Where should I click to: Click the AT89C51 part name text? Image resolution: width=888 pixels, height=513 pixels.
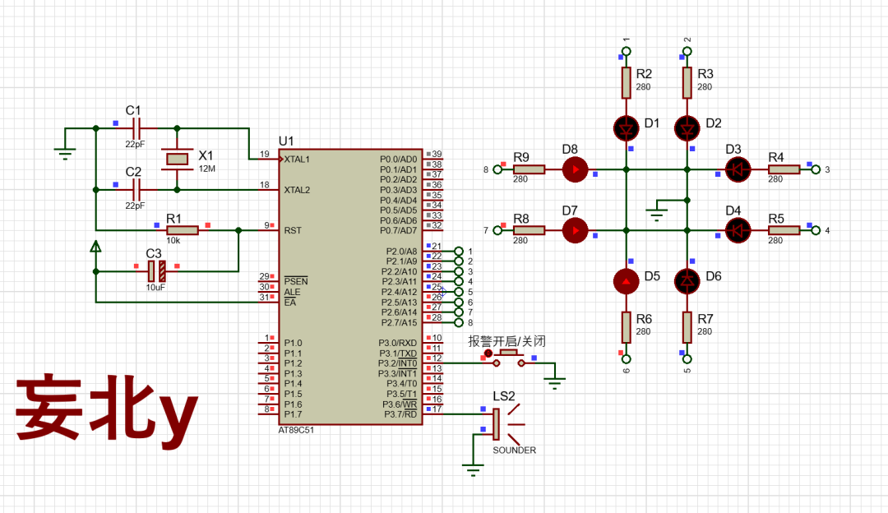click(x=296, y=430)
